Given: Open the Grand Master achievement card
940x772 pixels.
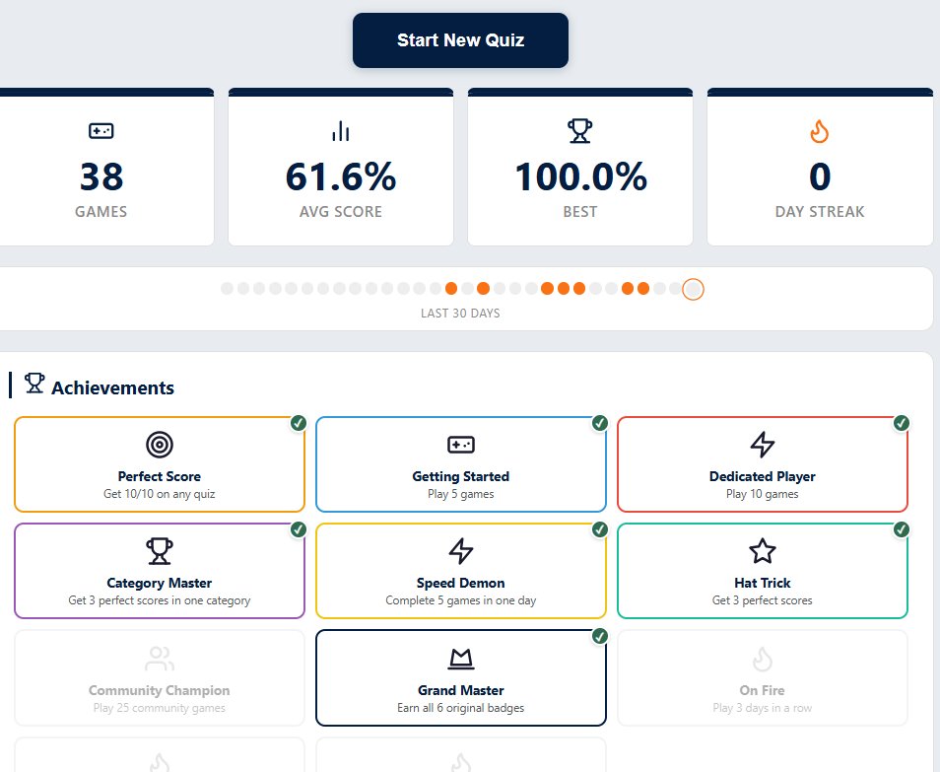Looking at the screenshot, I should tap(460, 677).
